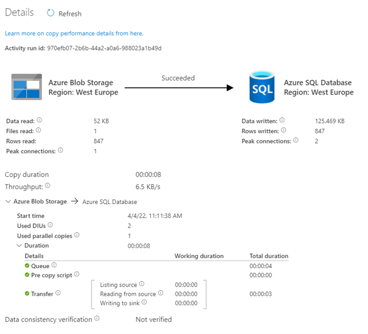Show info tooltip for Queue
Screen dimensions: 368x334
(x=54, y=265)
